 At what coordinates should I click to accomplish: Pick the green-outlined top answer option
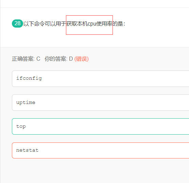click(100, 126)
